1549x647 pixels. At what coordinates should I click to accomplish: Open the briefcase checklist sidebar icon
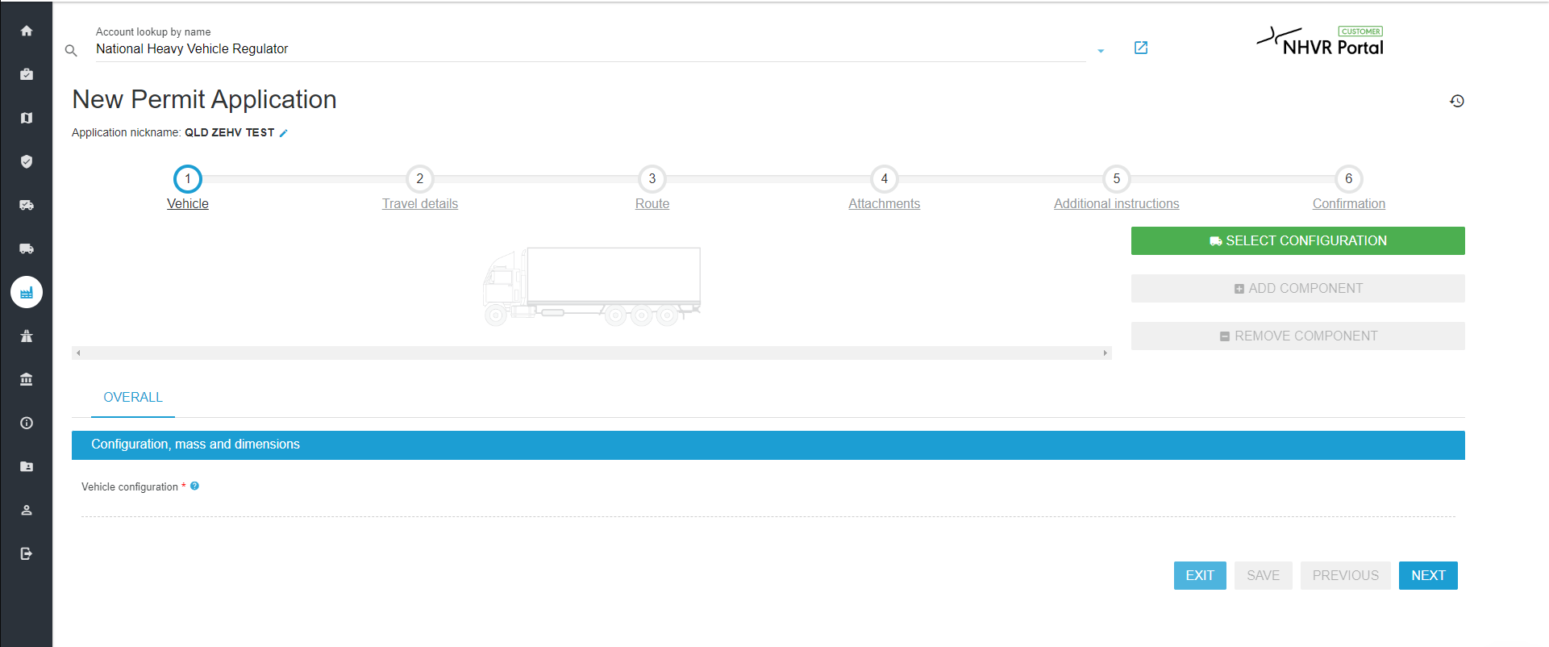(x=27, y=74)
